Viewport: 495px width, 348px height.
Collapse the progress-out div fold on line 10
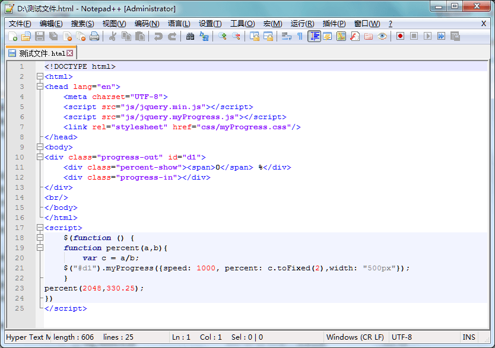coord(40,157)
